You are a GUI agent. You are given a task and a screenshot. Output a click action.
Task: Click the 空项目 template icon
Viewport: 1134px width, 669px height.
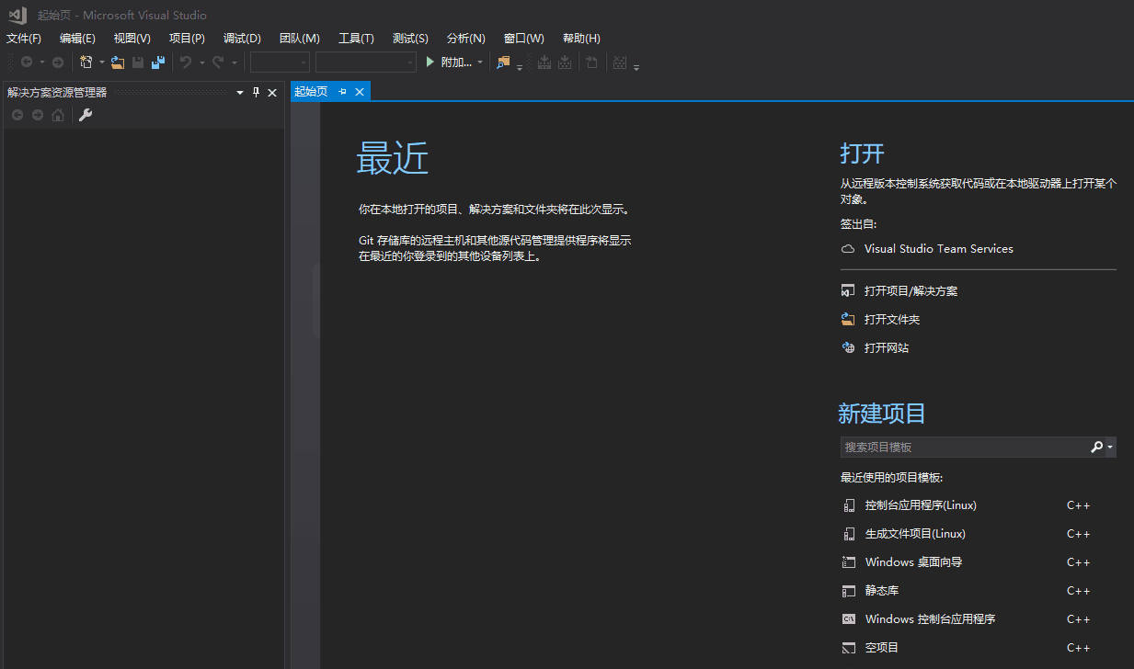[848, 648]
